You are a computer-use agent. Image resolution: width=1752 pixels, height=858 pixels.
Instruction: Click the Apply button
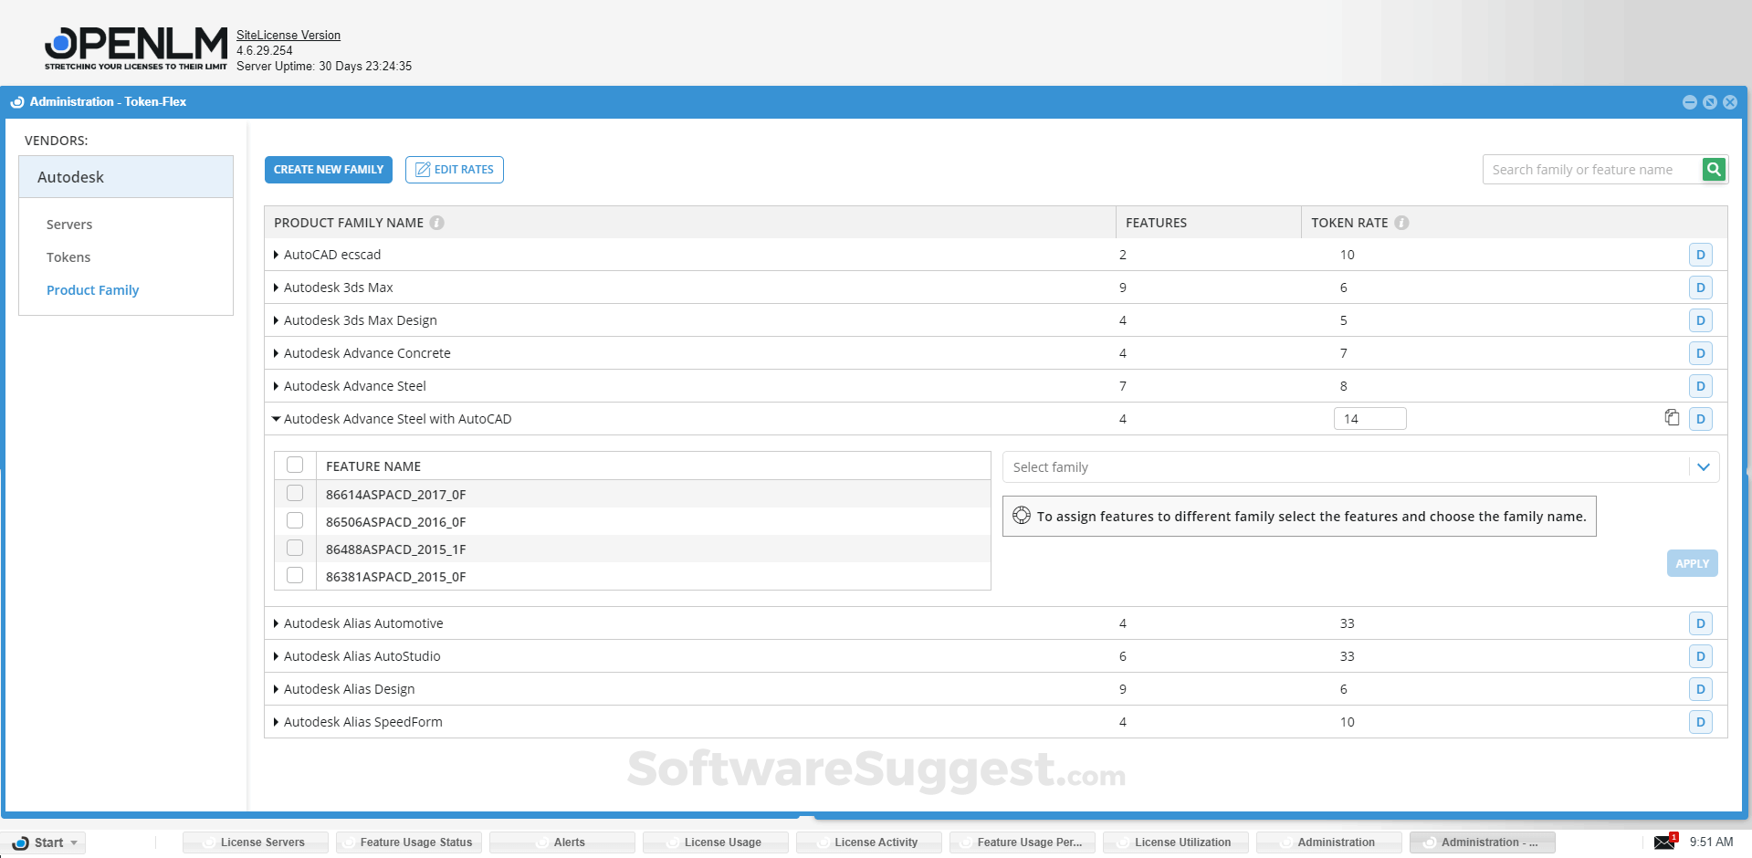tap(1692, 563)
